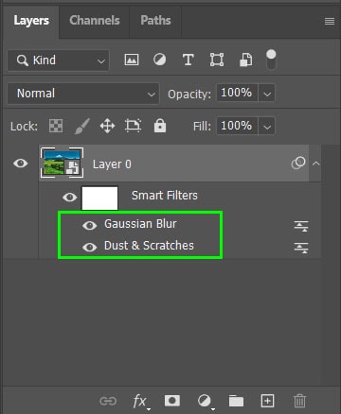Turn layer filtering switch on or off
Viewport: 341px width, 414px height.
tap(271, 60)
